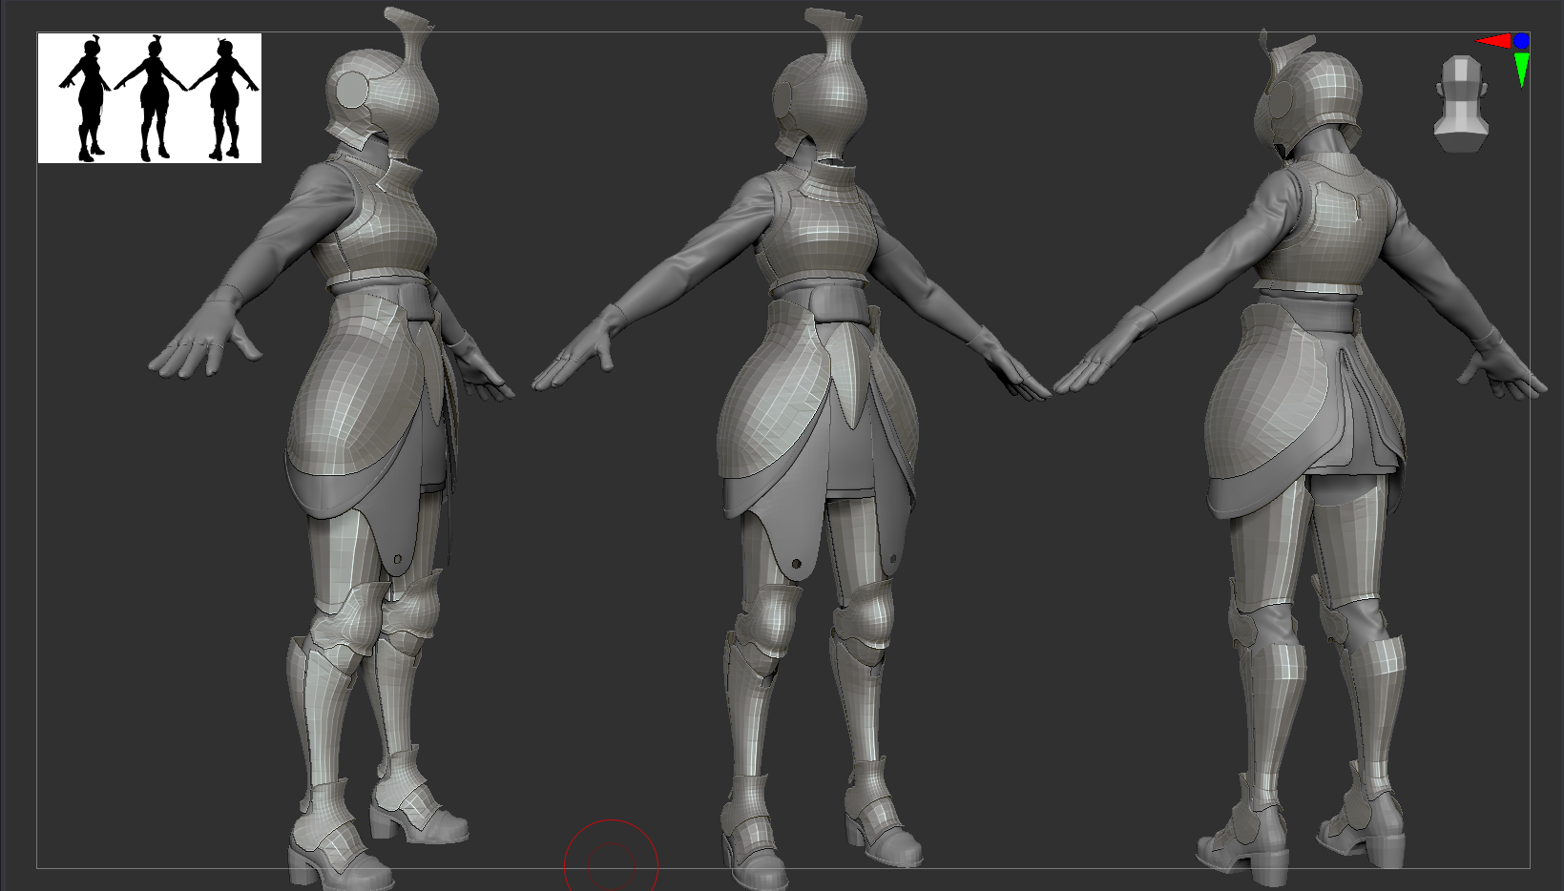Viewport: 1564px width, 891px height.
Task: Click the pointed center flap on front-view skirt
Action: click(846, 382)
